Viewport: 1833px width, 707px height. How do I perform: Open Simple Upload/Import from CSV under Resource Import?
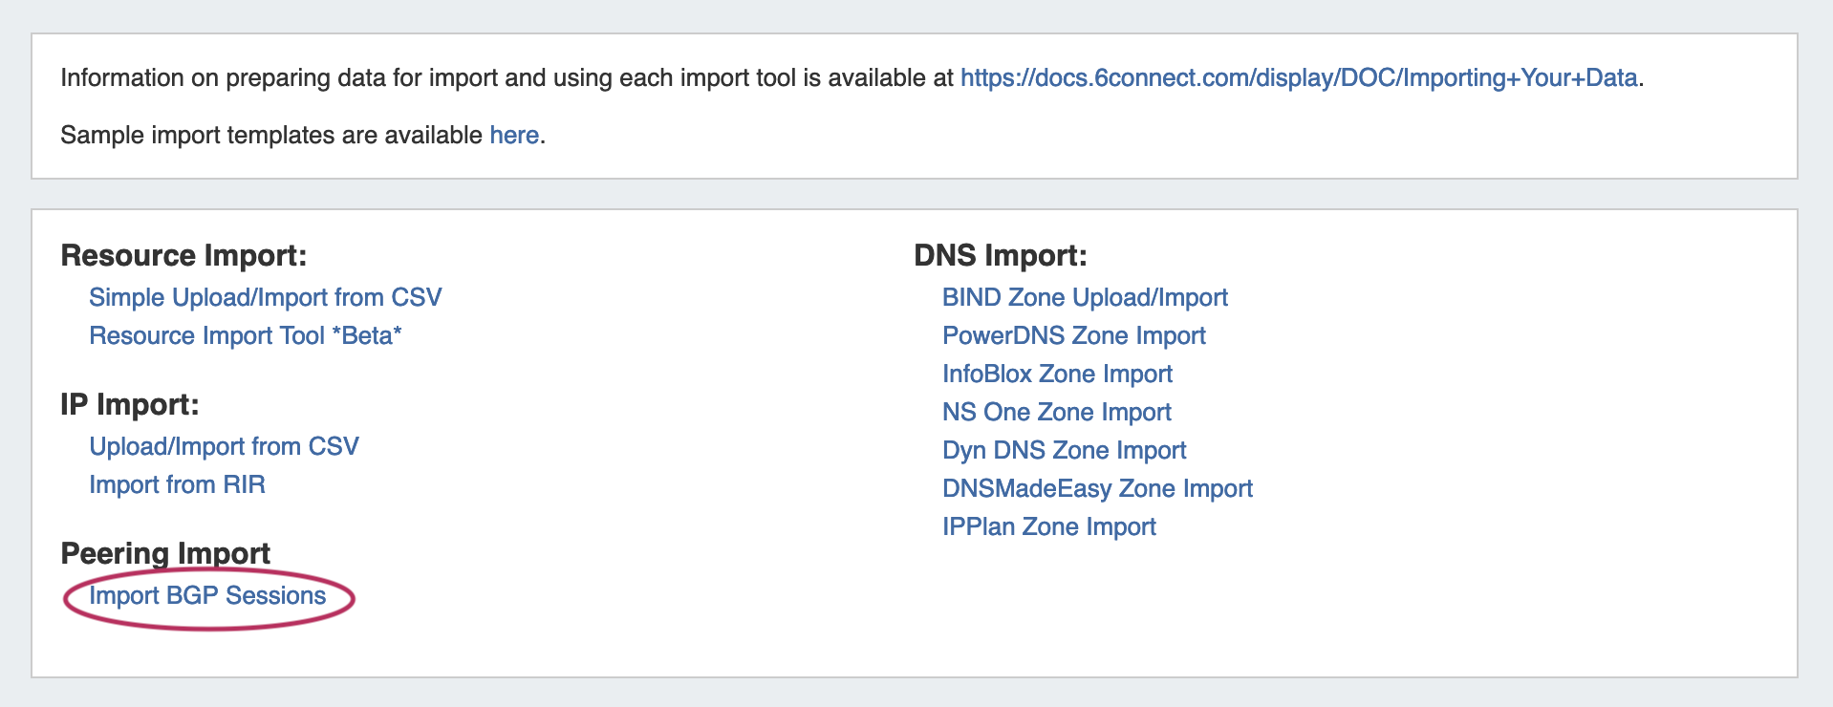pos(265,297)
